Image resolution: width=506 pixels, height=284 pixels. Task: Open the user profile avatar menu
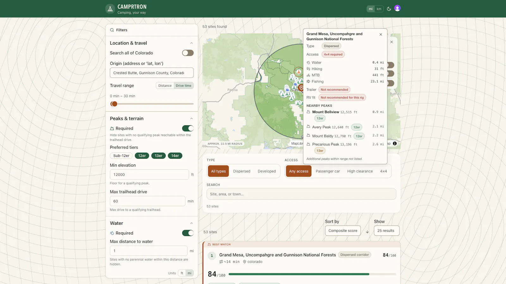click(x=398, y=8)
